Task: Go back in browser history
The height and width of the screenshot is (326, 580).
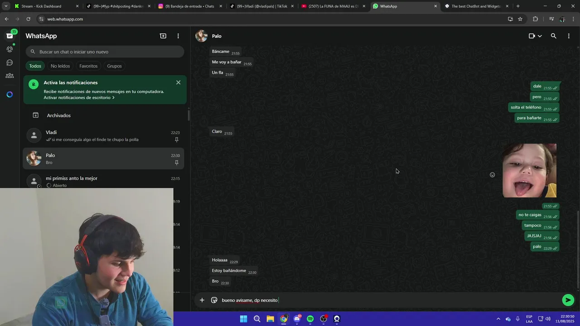Action: click(x=6, y=19)
